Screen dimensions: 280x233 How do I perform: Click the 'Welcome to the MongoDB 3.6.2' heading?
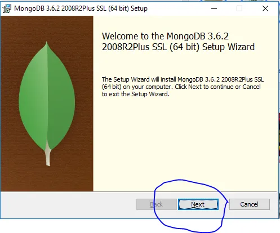coord(178,42)
